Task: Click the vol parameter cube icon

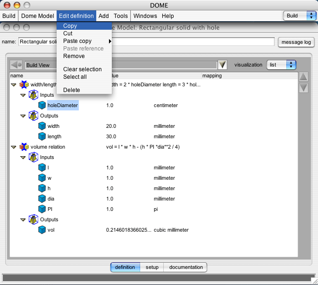Action: click(42, 230)
